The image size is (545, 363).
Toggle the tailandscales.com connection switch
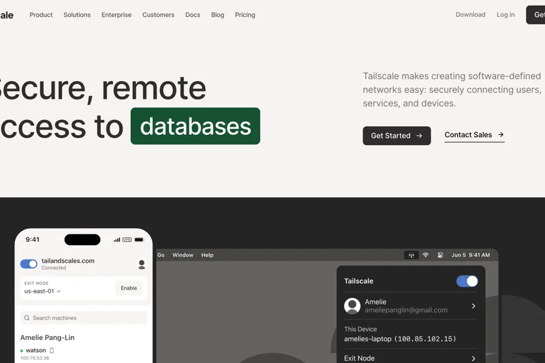pos(29,264)
